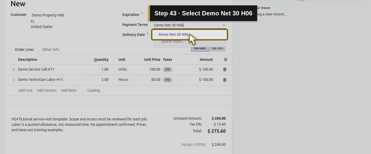The height and width of the screenshot is (154, 371).
Task: Delete the Demo Technician Labor H11 line
Action: [225, 80]
